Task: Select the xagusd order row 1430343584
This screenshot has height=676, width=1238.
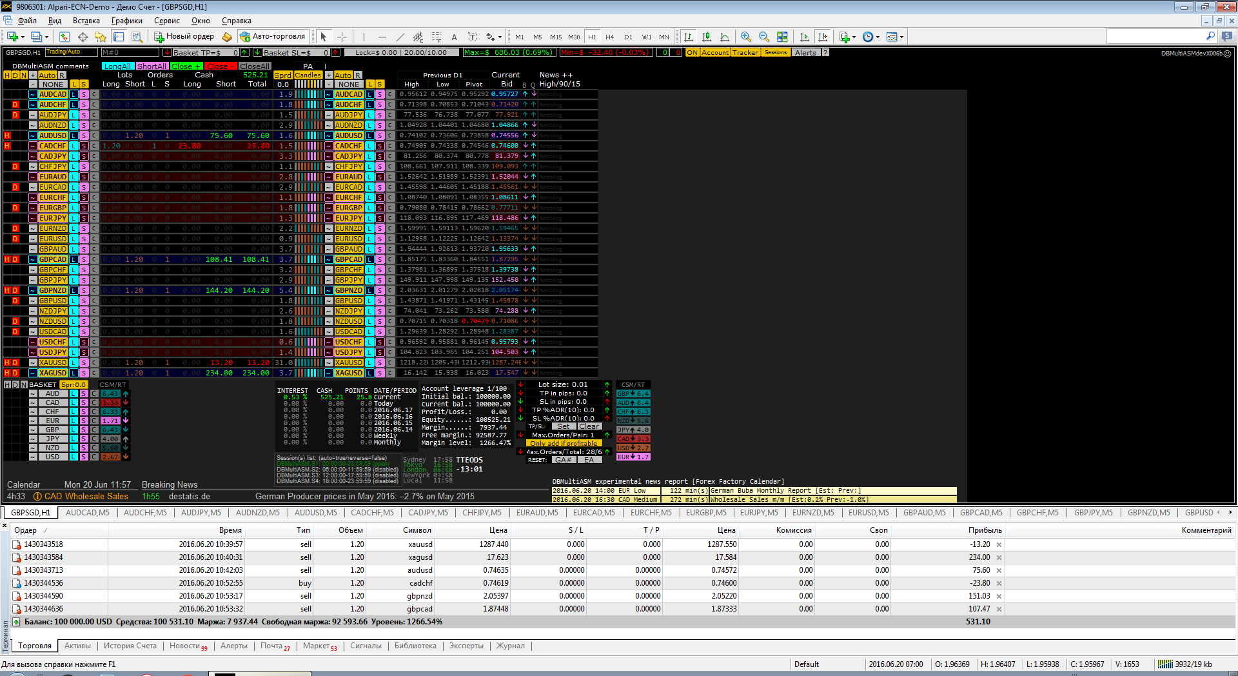Action: [506, 557]
